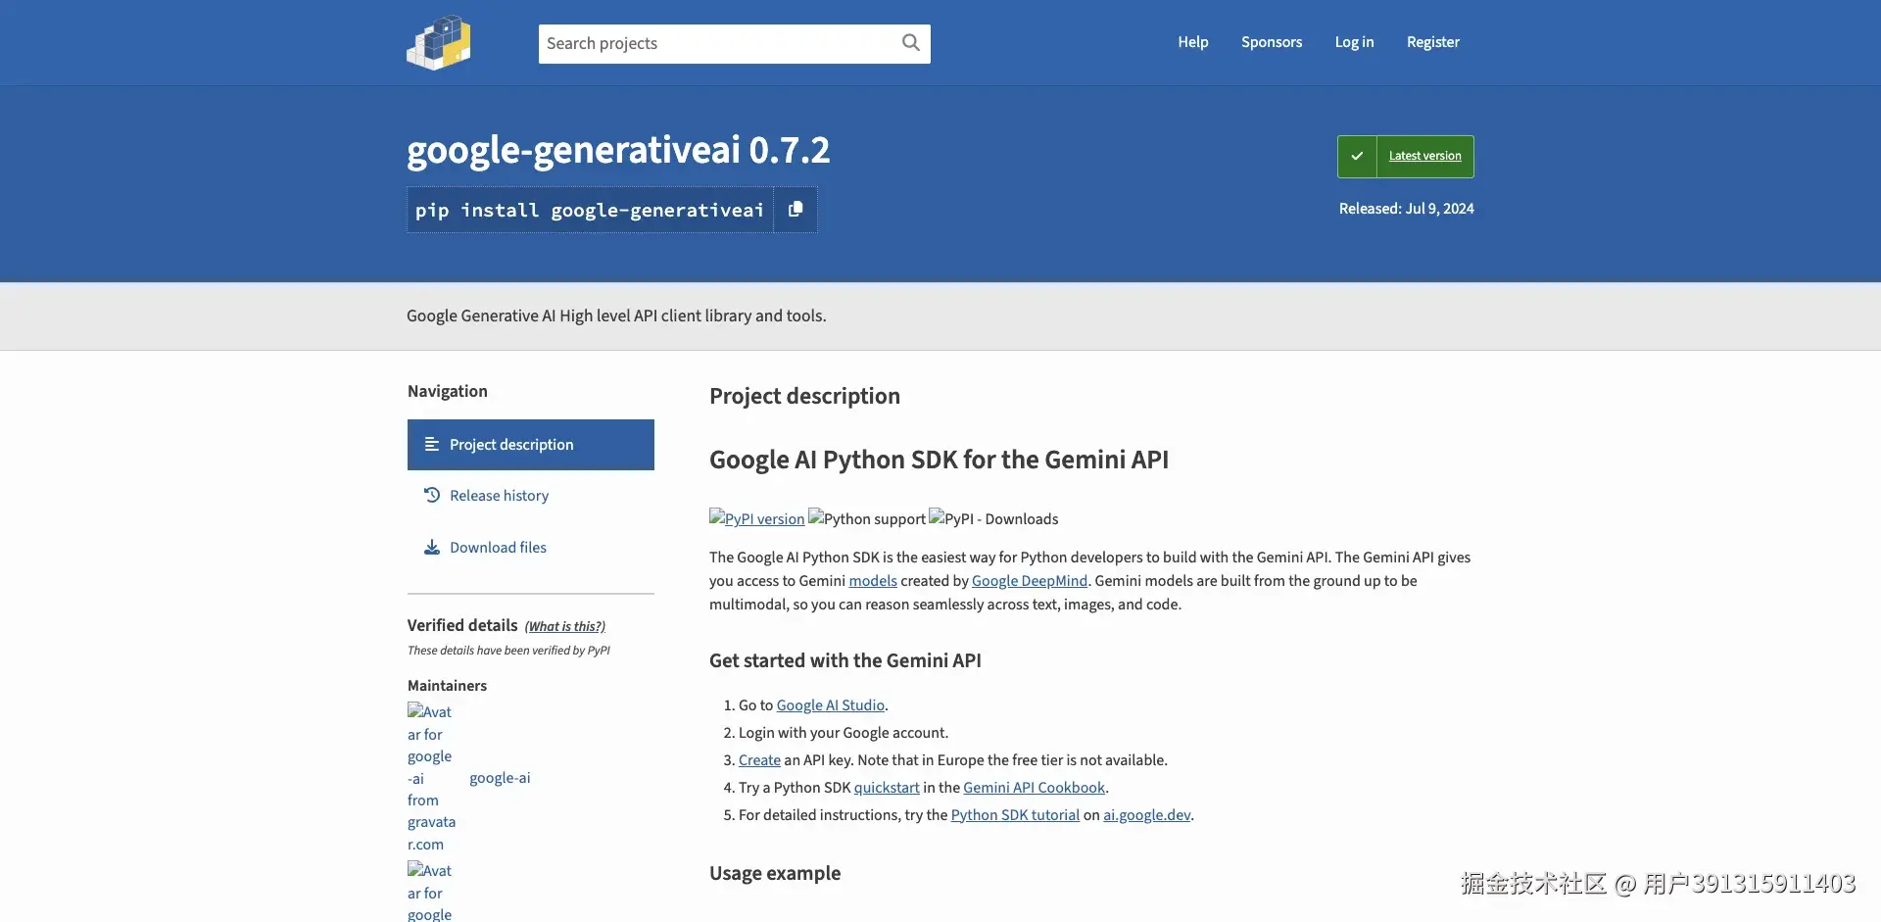Open the Gemini API Cookbook link
This screenshot has height=922, width=1881.
(x=1034, y=787)
